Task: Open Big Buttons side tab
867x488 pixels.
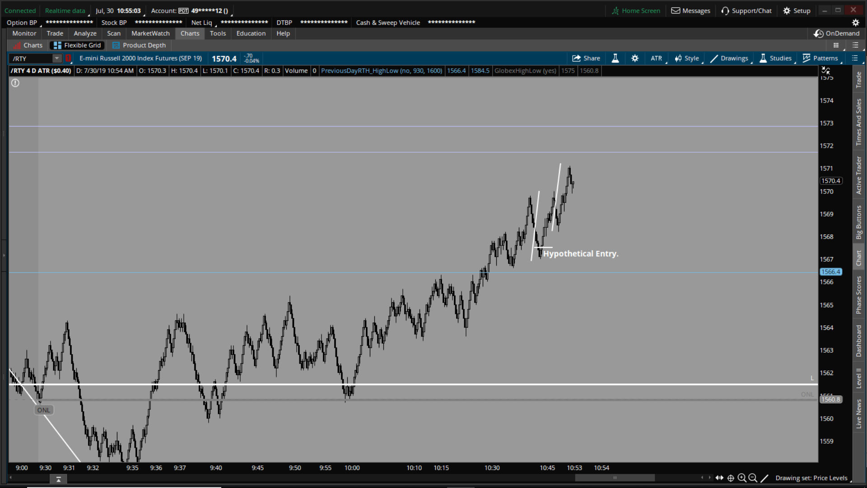Action: pos(859,222)
